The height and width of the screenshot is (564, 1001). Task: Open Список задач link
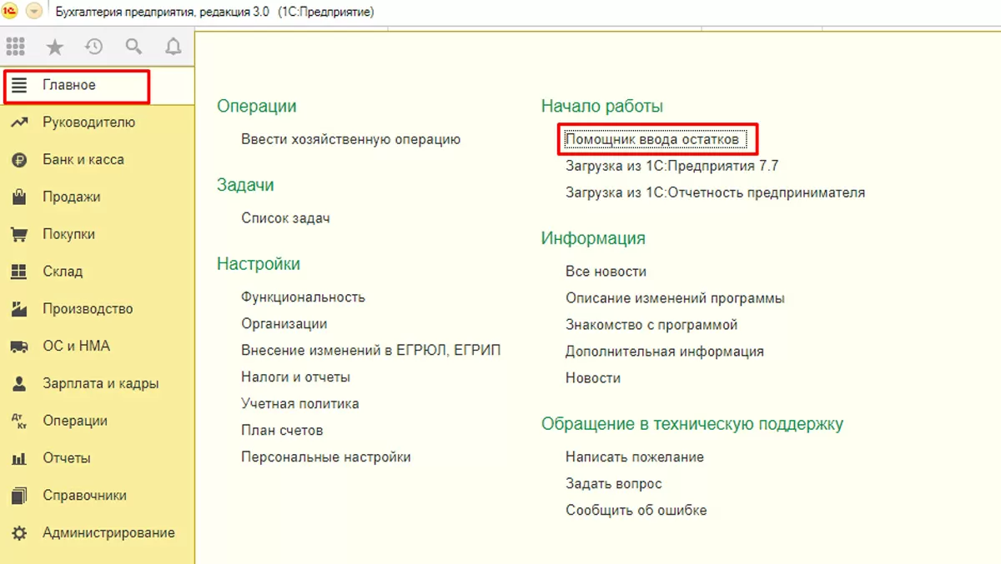pos(285,218)
